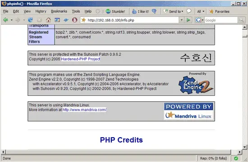Image resolution: width=248 pixels, height=162 pixels.
Task: Click the green Back arrow button
Action: pos(6,20)
